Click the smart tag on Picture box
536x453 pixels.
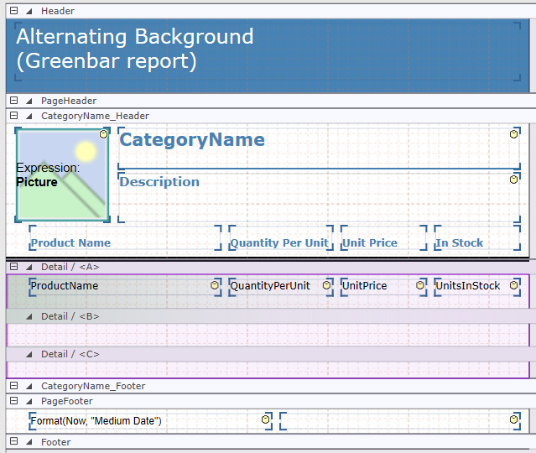pyautogui.click(x=104, y=134)
